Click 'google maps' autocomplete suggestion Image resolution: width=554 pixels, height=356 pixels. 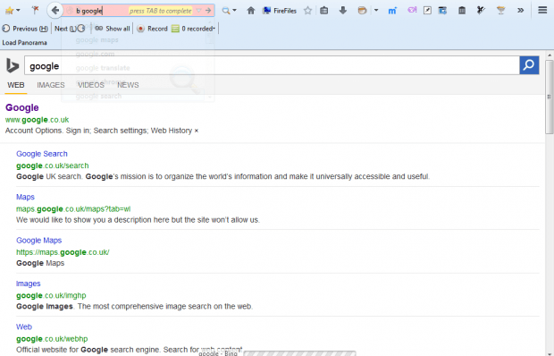tap(97, 40)
